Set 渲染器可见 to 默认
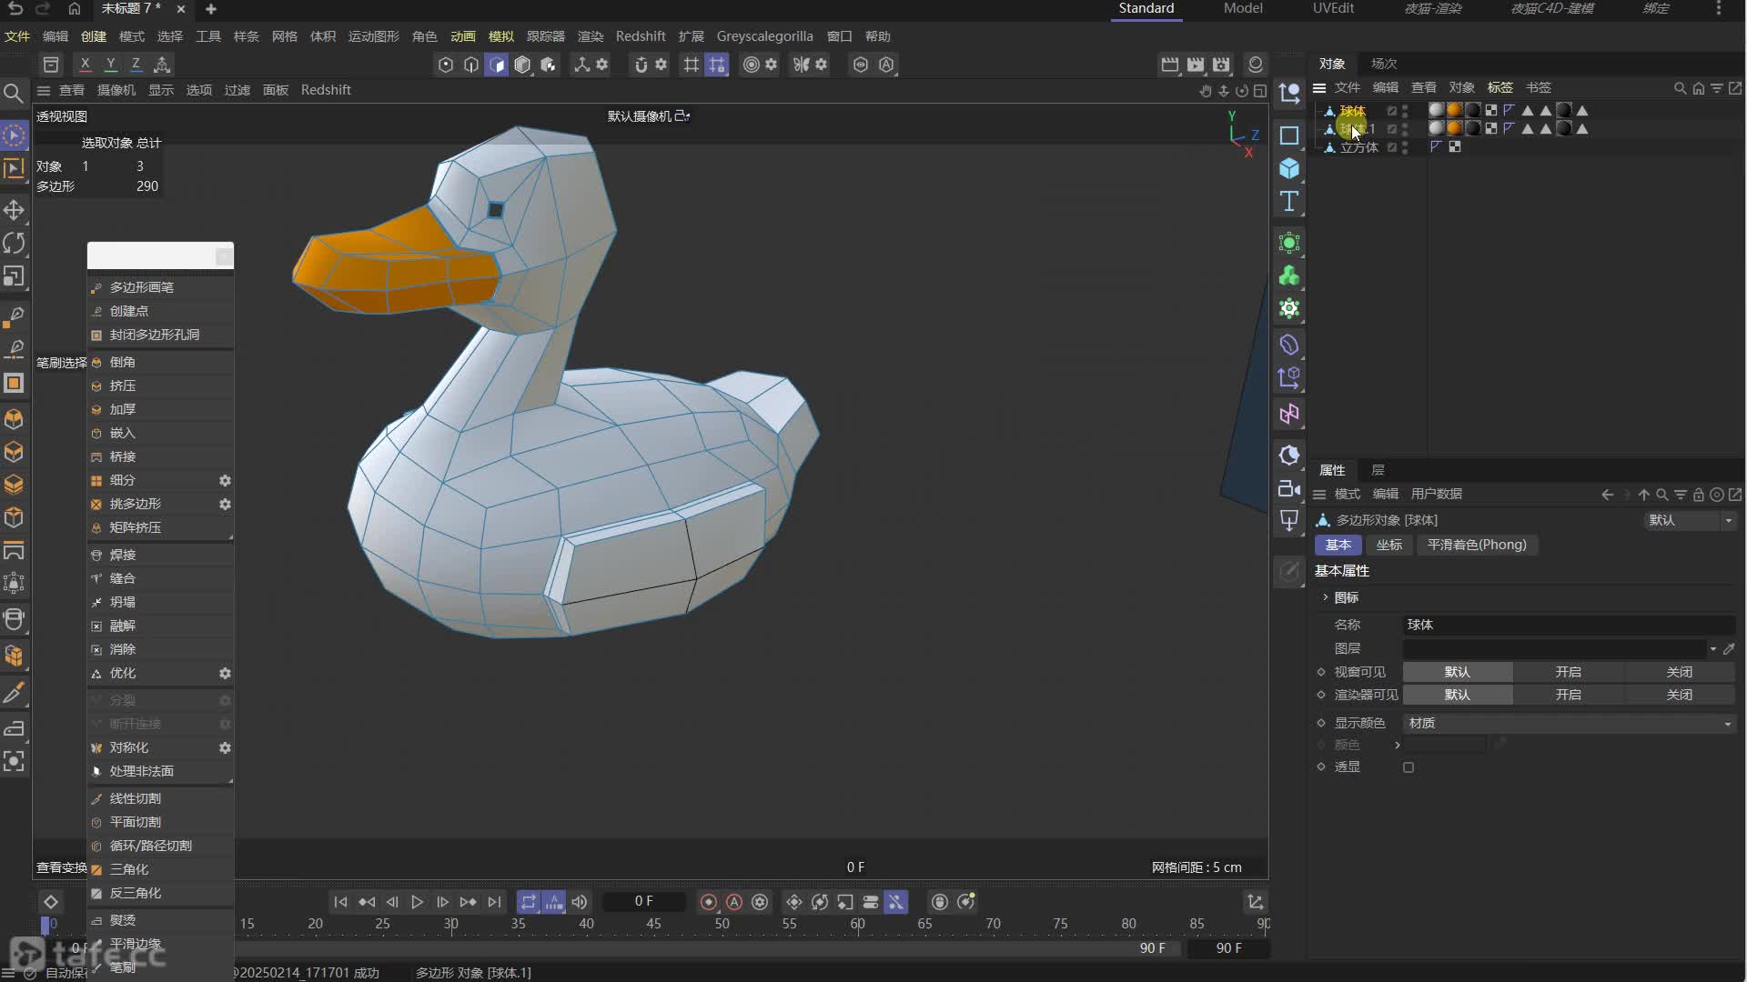1747x982 pixels. (1458, 695)
